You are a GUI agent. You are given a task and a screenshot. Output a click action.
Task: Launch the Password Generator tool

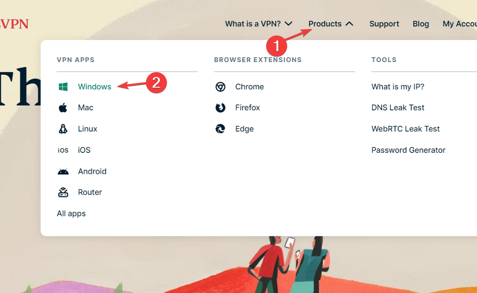[409, 150]
